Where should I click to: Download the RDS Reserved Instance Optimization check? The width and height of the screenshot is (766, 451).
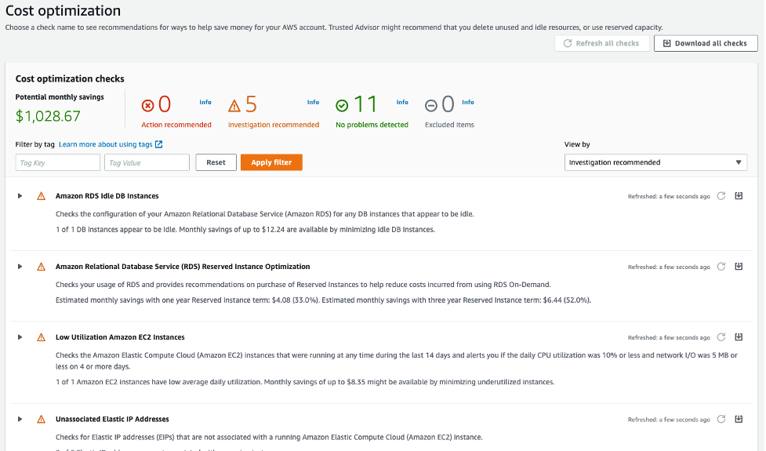(739, 267)
